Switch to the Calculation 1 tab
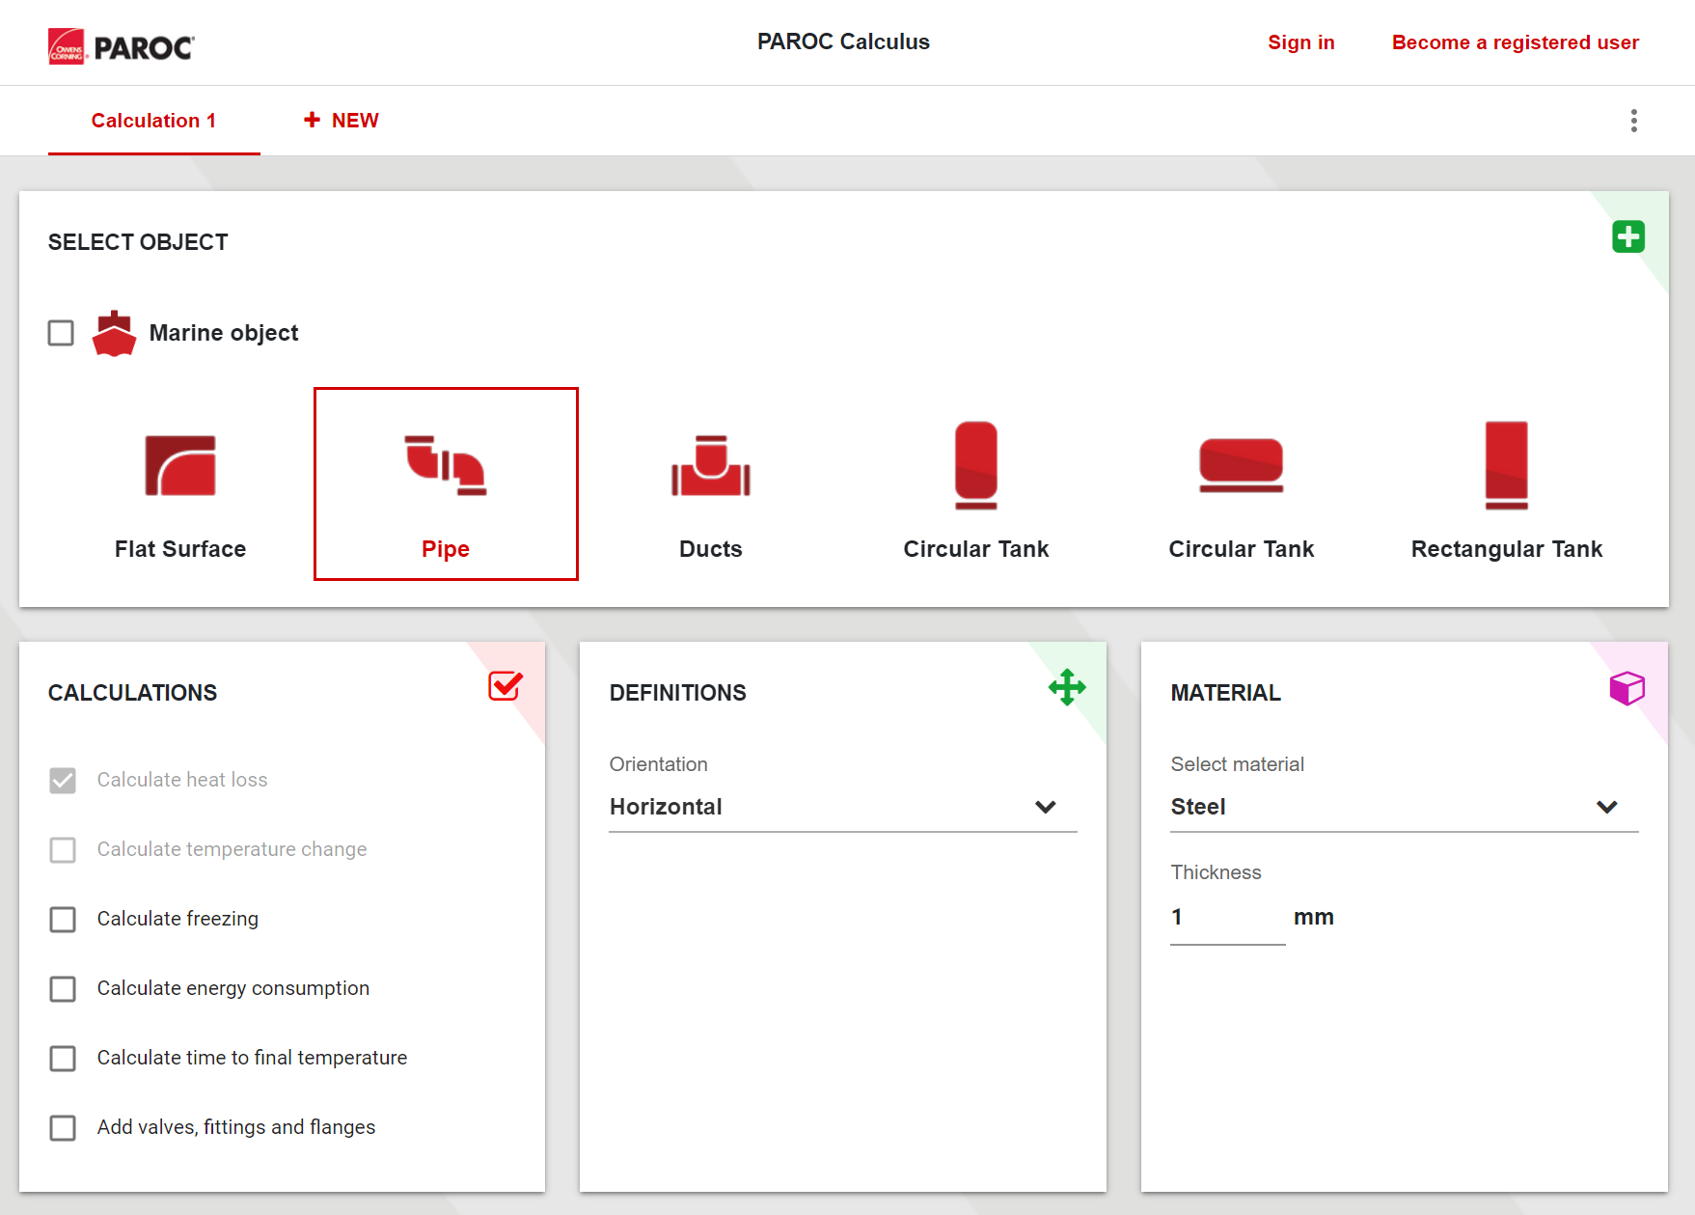Viewport: 1695px width, 1215px height. pyautogui.click(x=153, y=121)
